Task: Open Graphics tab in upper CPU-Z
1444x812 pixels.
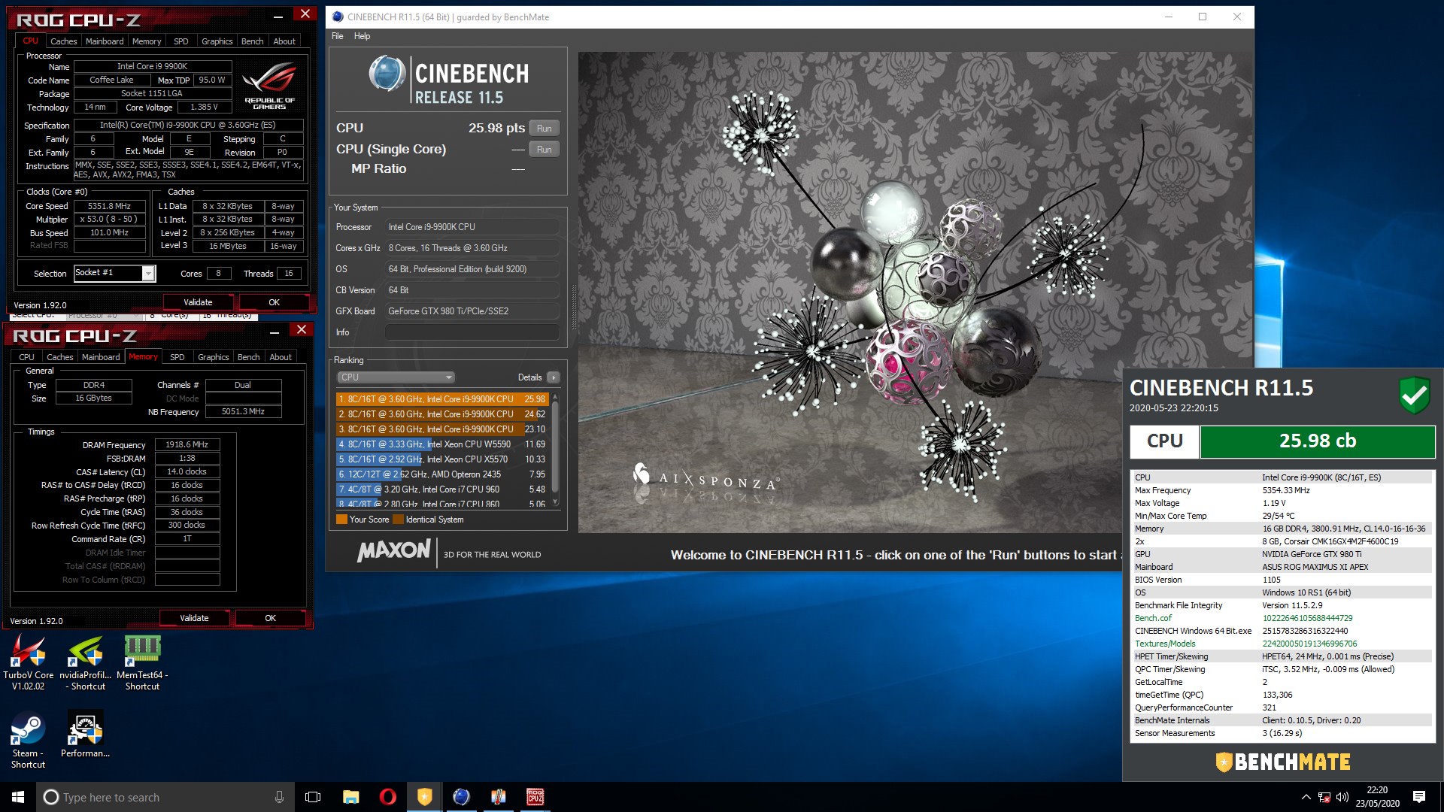Action: point(217,41)
